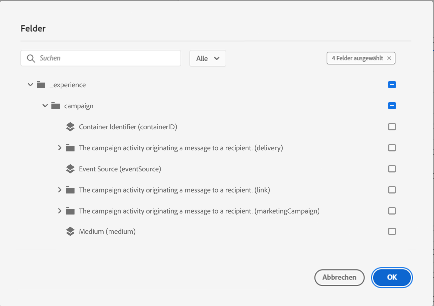Open the Alle filter dropdown

(208, 58)
